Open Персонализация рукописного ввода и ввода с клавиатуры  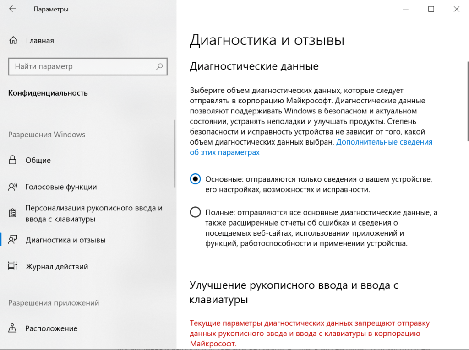point(93,213)
